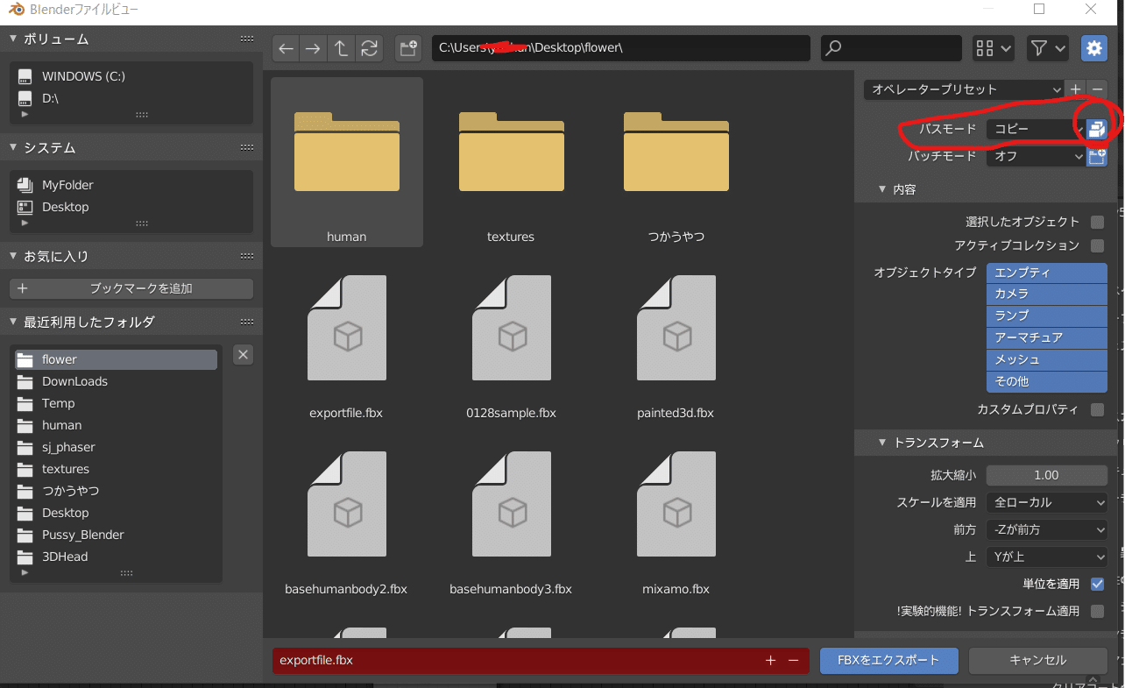Image resolution: width=1125 pixels, height=688 pixels.
Task: Open MyFolder in the system list
Action: pyautogui.click(x=131, y=185)
